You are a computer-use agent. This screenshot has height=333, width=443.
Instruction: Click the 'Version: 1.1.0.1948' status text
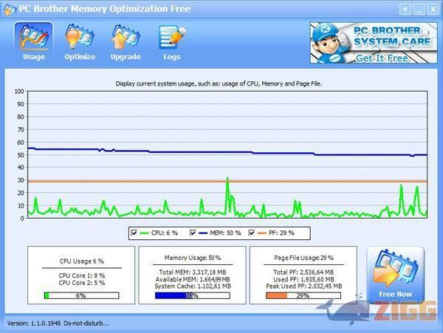coord(34,323)
